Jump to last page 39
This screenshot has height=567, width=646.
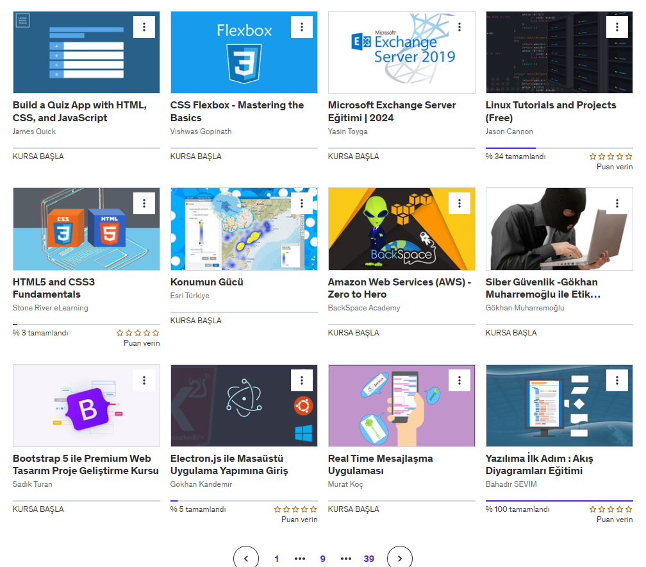[369, 559]
